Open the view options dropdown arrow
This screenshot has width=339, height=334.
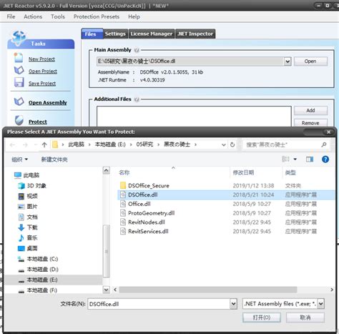tap(295, 159)
